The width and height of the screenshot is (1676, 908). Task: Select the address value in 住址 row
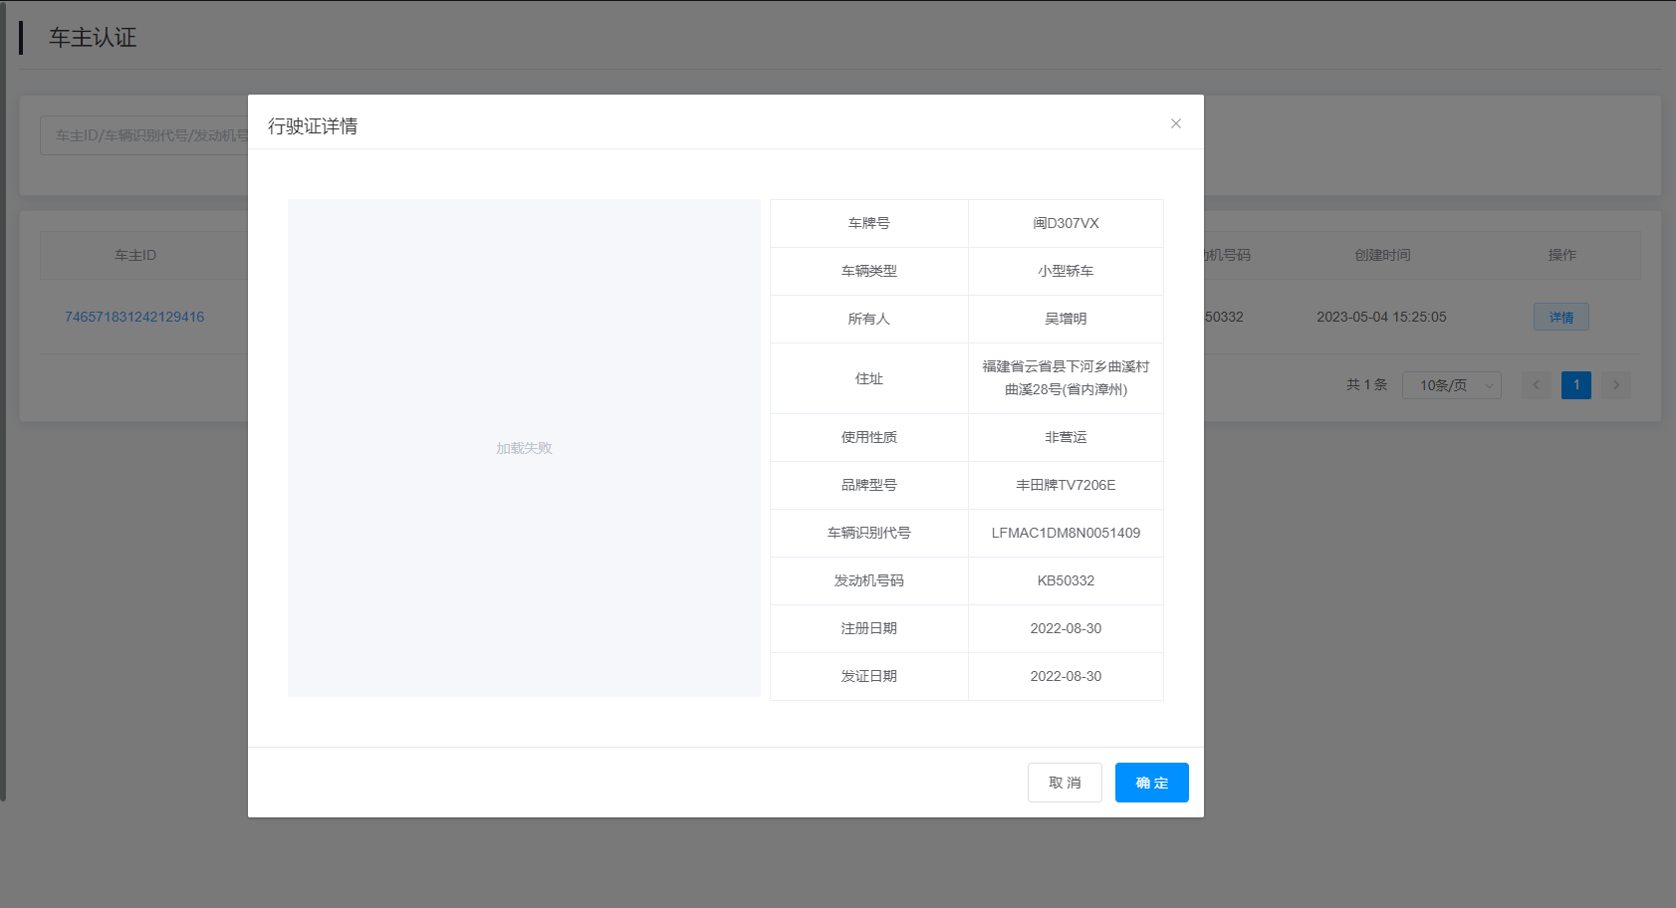(1066, 378)
